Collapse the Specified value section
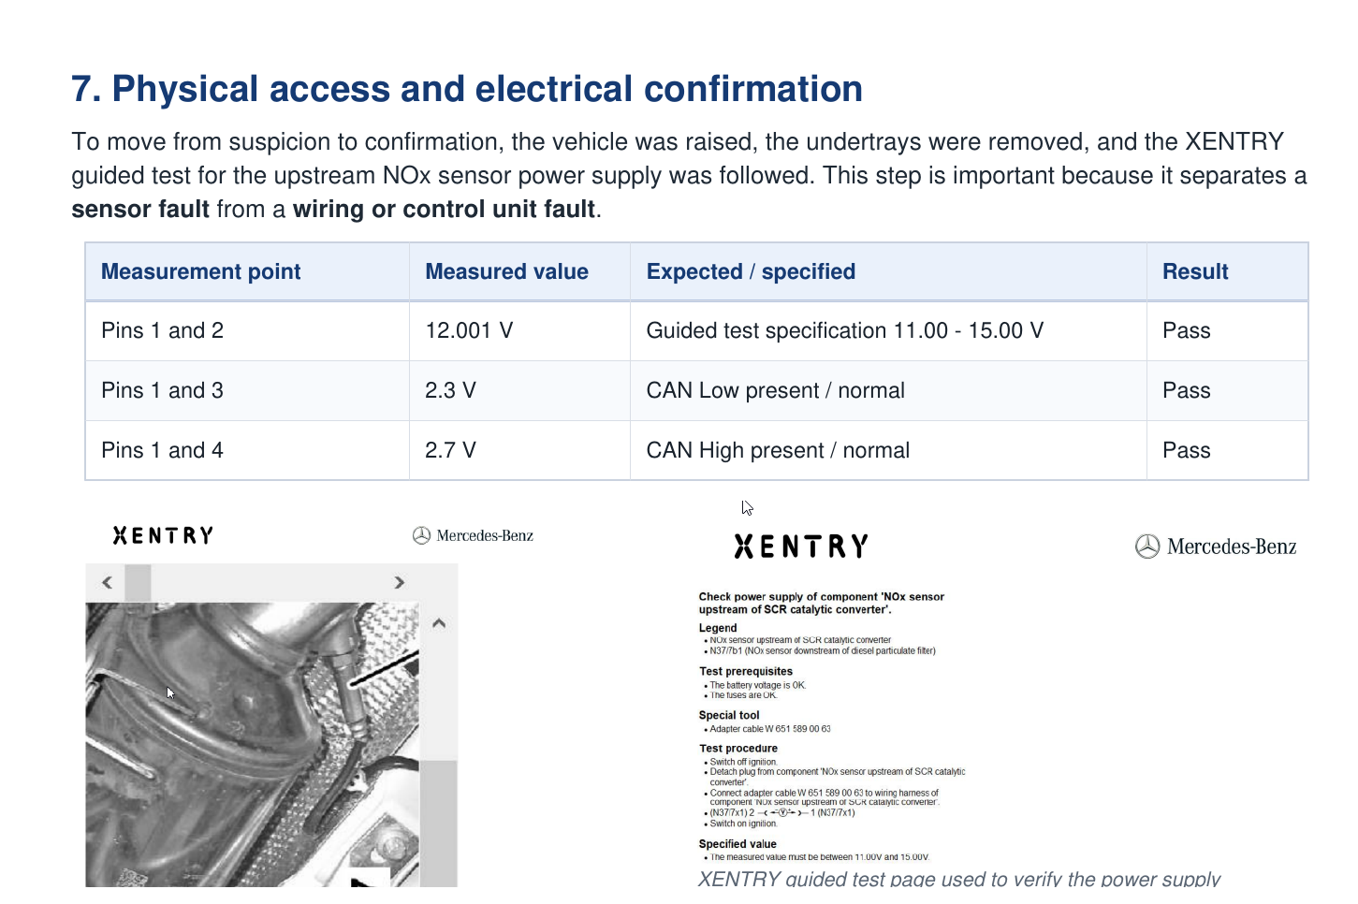This screenshot has width=1358, height=904. pos(737,843)
